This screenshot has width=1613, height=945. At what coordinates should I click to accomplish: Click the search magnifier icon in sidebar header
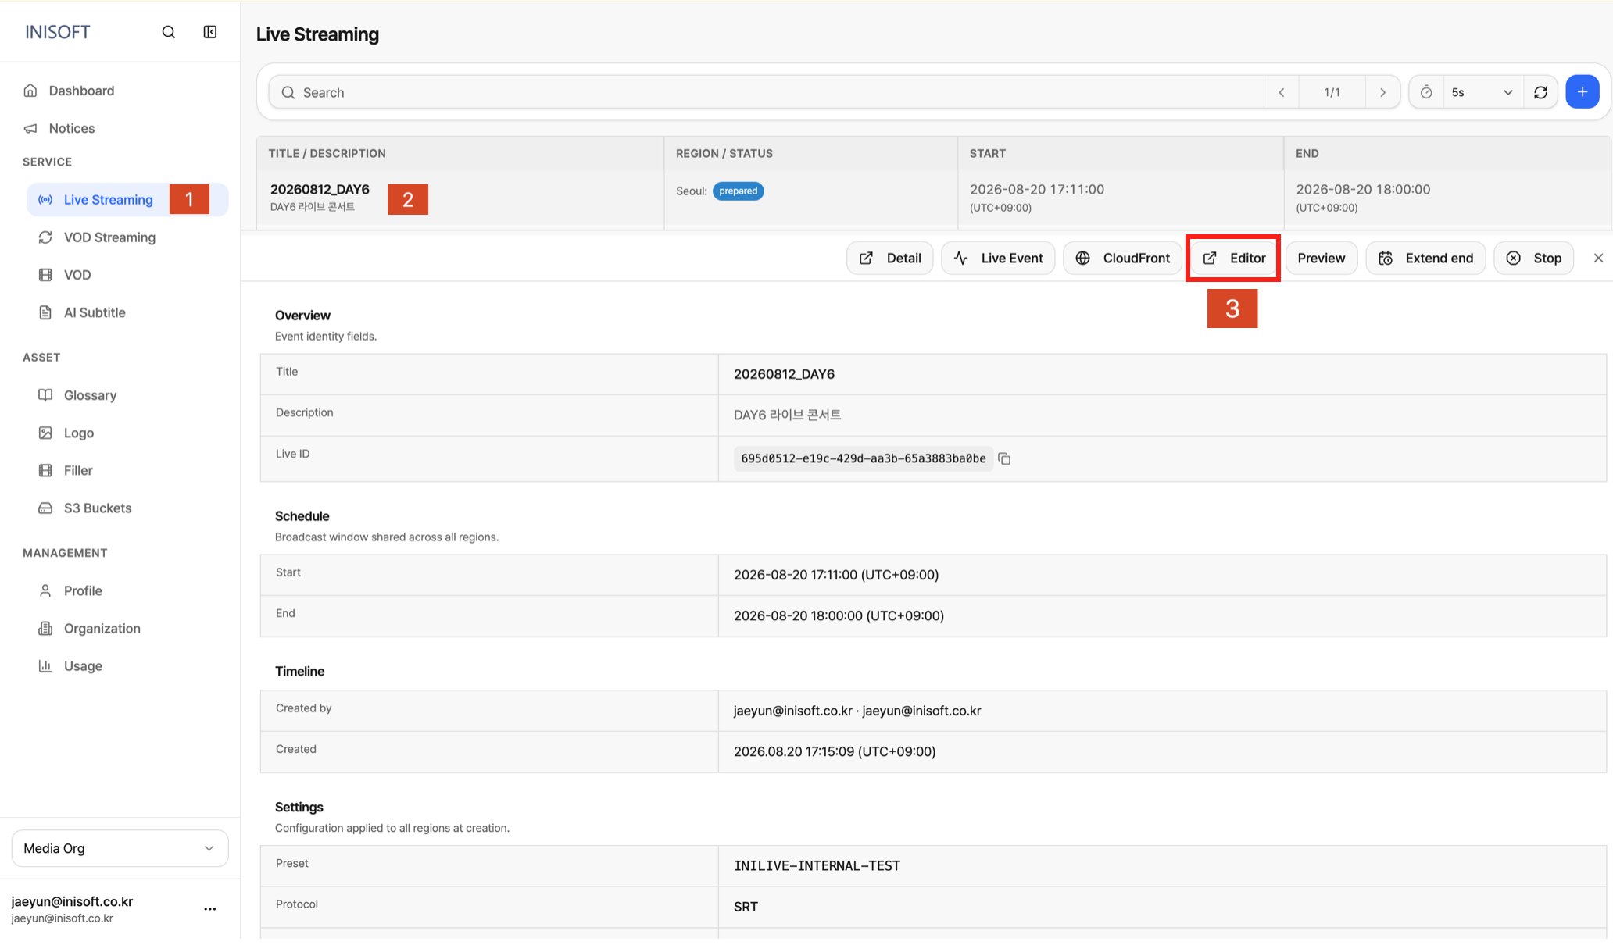point(168,32)
